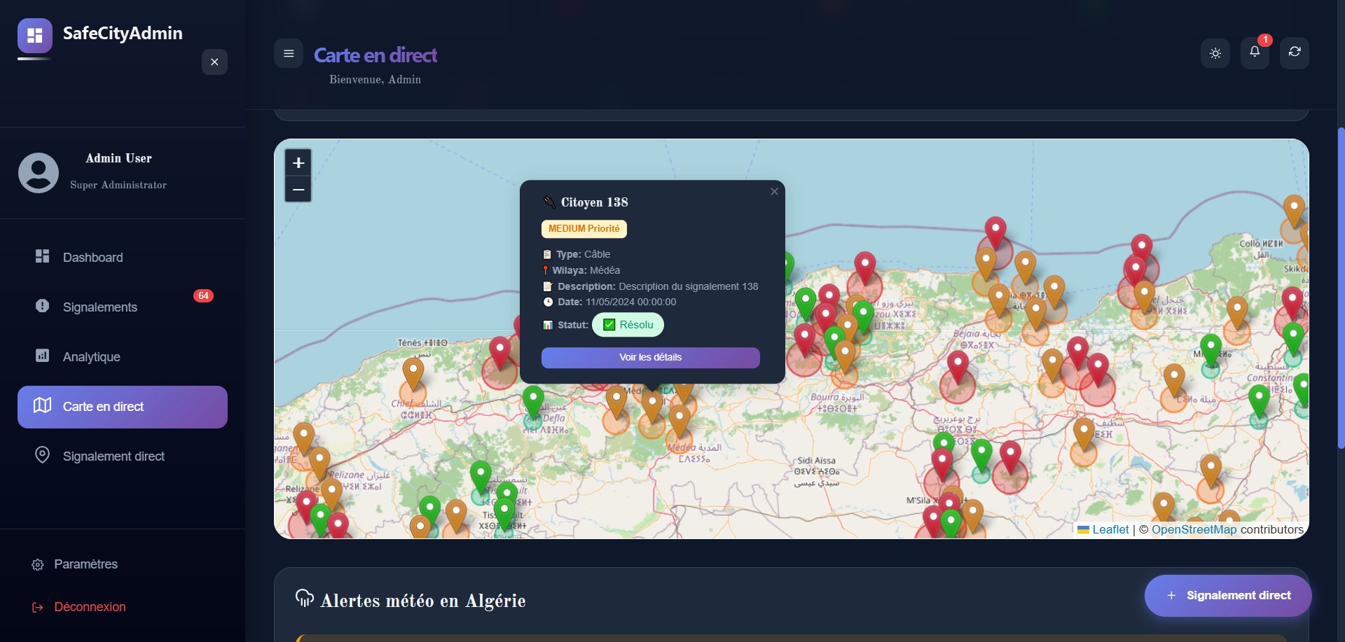Click the orange marker near Collo

tap(1294, 211)
